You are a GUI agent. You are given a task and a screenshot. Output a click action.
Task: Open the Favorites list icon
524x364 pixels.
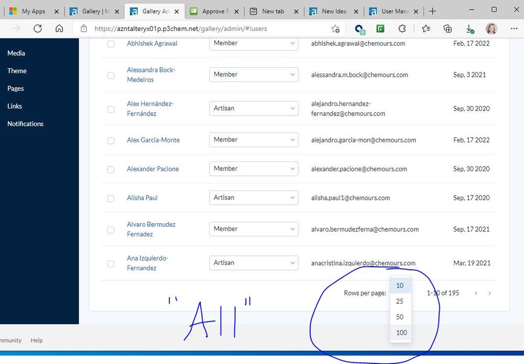click(x=426, y=29)
